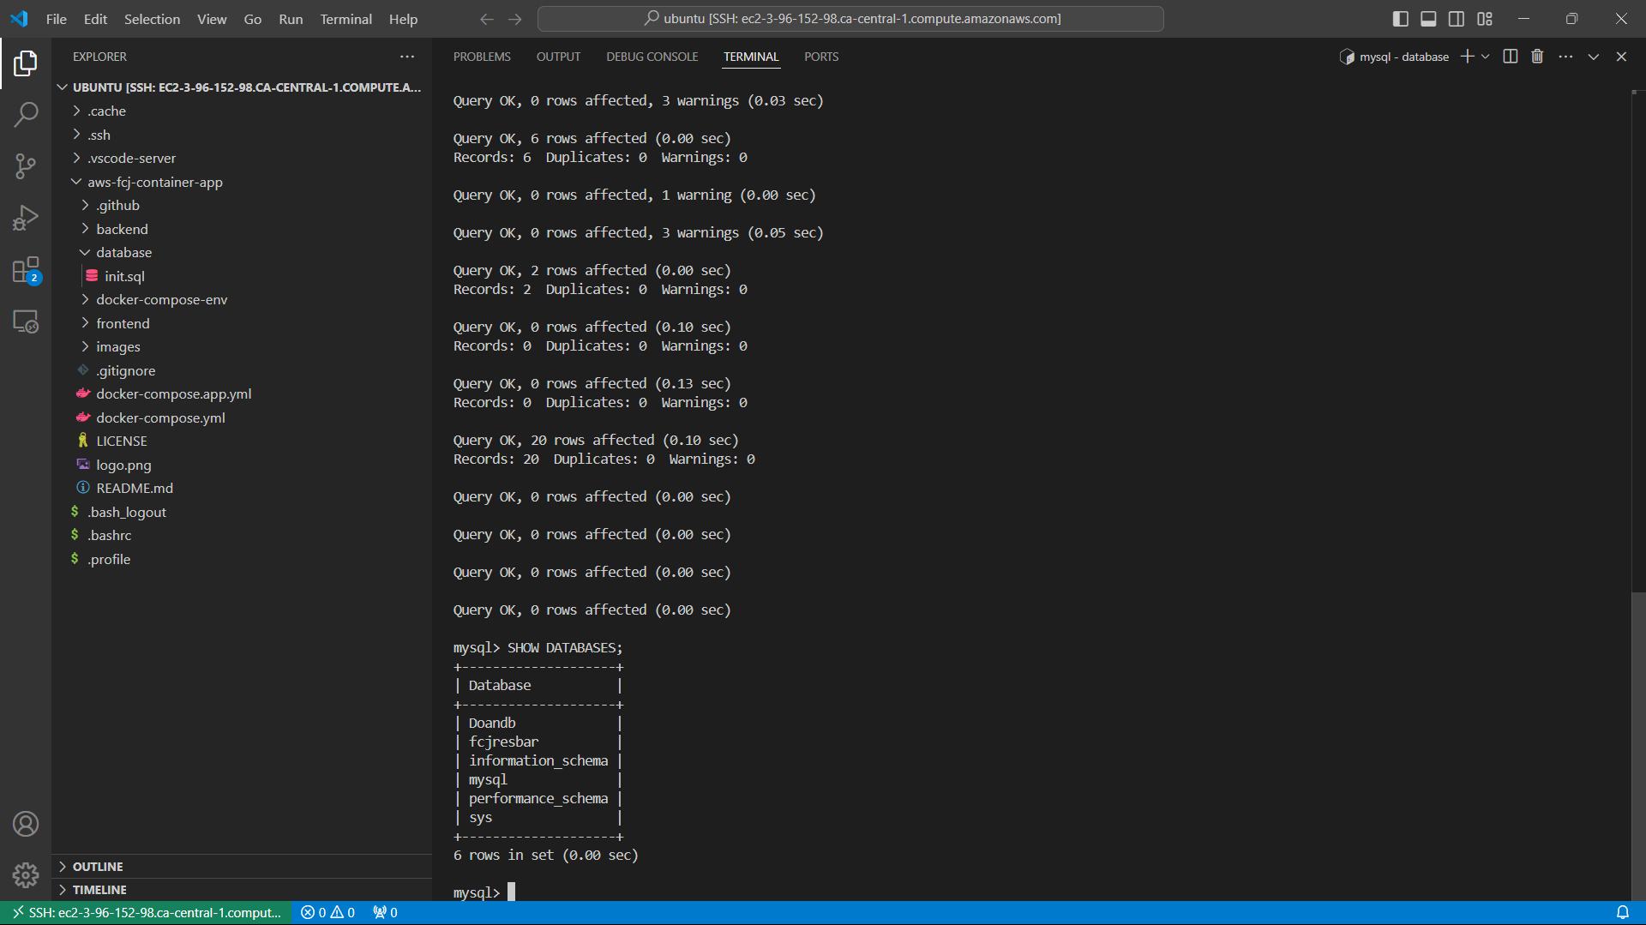Viewport: 1646px width, 925px height.
Task: Open the View menu
Action: 212,19
